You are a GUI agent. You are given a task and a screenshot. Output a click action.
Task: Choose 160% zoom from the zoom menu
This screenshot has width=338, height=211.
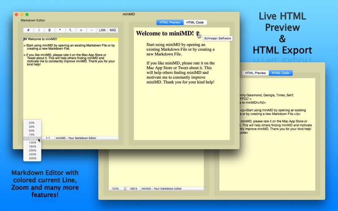(x=32, y=146)
